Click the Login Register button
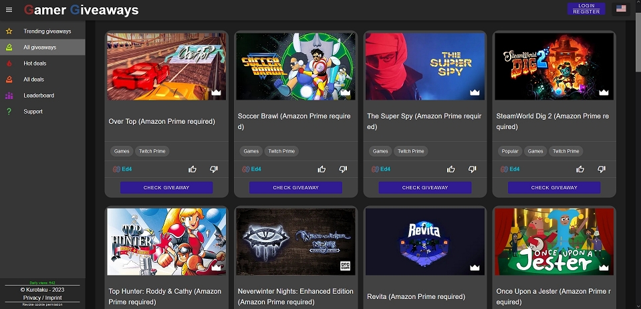 coord(586,9)
